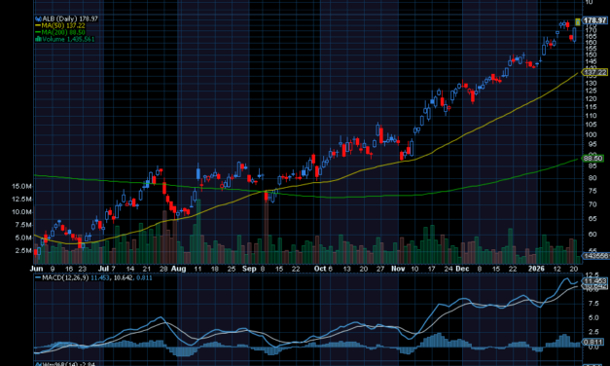Click the Oct label on the date axis
The width and height of the screenshot is (610, 366).
[320, 269]
